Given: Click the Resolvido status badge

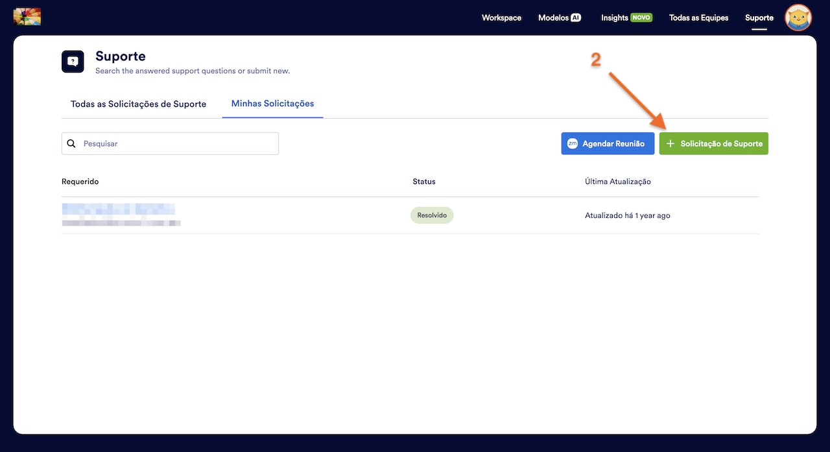Looking at the screenshot, I should point(431,215).
